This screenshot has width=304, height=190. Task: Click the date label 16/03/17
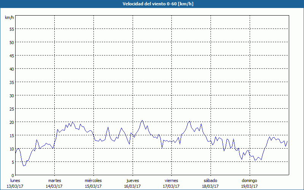tap(132, 186)
